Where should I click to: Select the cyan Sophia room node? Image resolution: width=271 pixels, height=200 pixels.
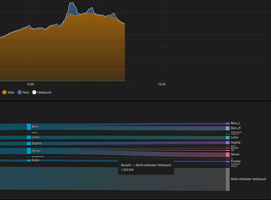(29, 143)
